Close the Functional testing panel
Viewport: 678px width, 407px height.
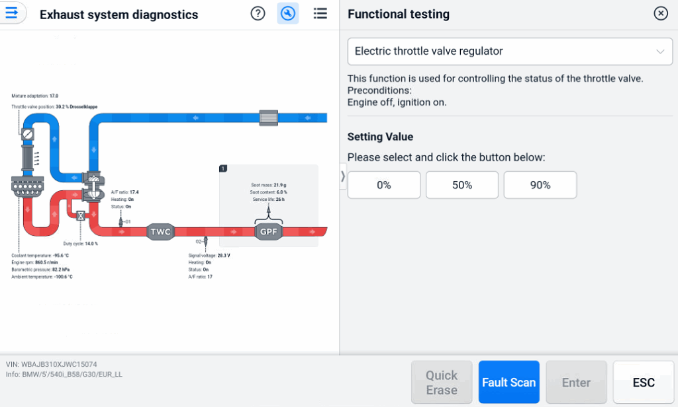point(660,14)
